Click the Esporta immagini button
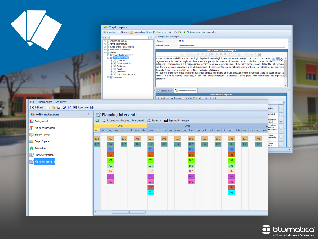 (177, 121)
